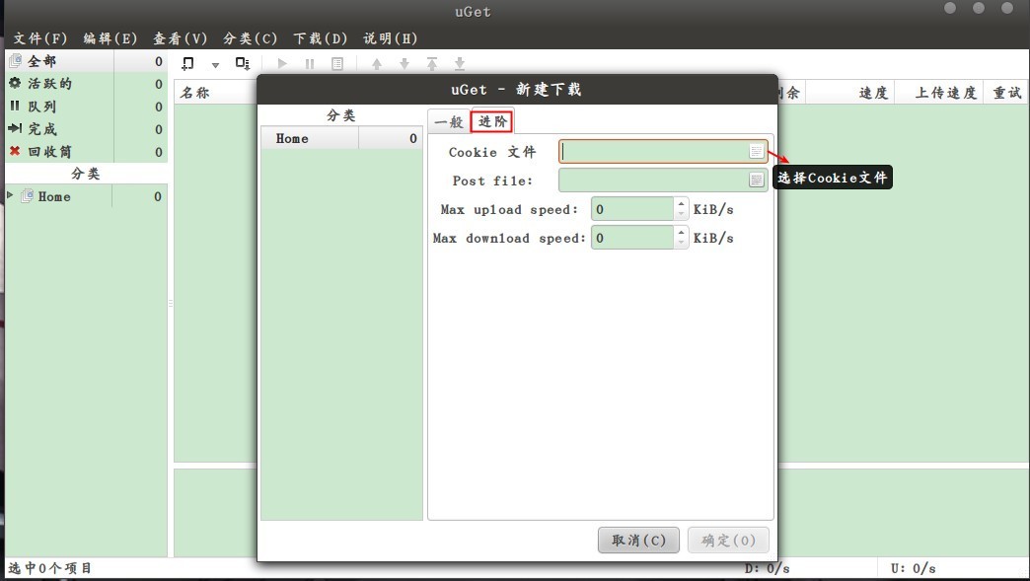Select the 队列 pause icon in sidebar
Viewport: 1030px width, 581px height.
point(15,106)
